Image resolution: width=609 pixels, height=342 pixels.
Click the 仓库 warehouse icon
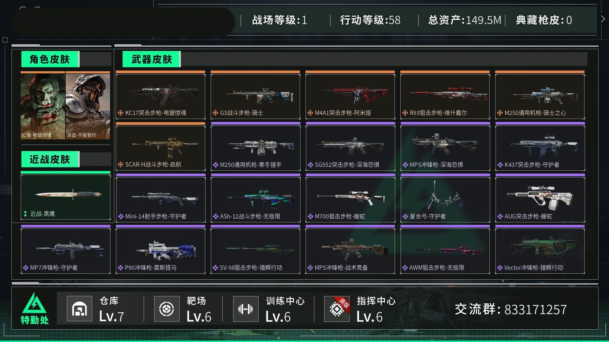[80, 309]
